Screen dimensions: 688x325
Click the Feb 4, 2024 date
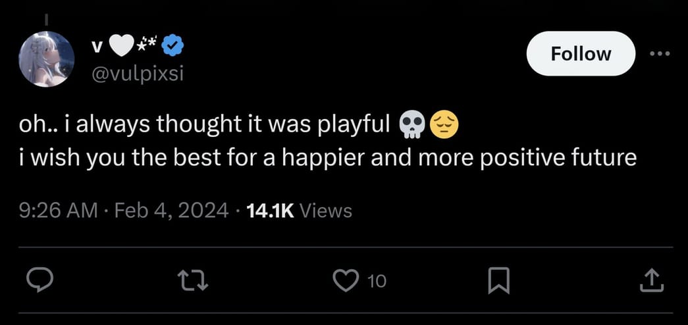(x=169, y=211)
